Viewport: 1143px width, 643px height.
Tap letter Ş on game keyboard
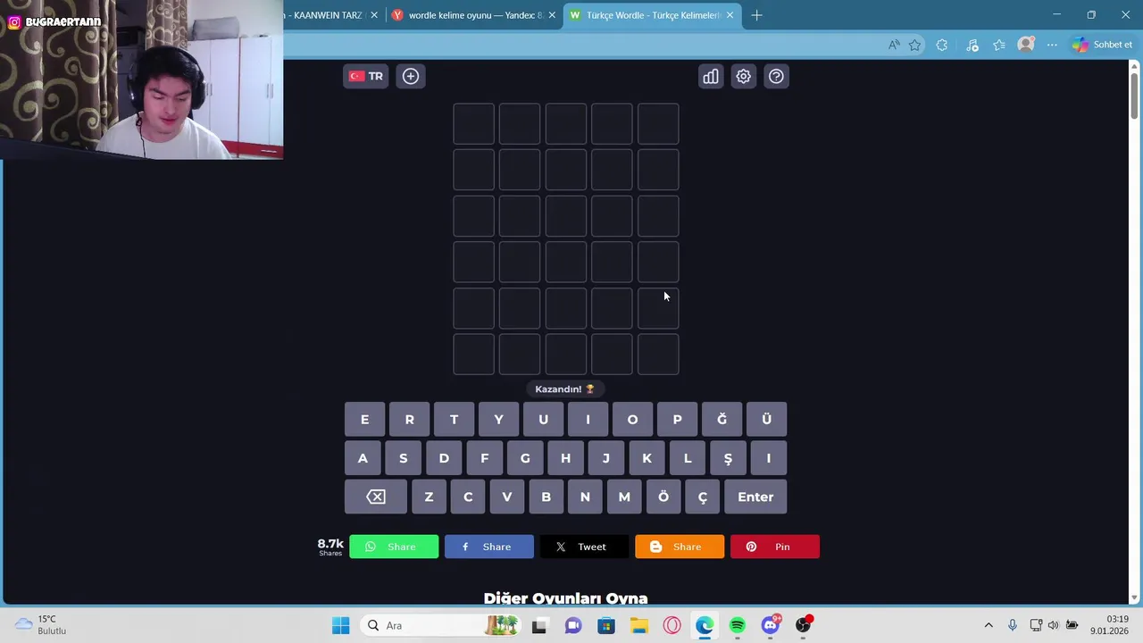[x=728, y=459]
